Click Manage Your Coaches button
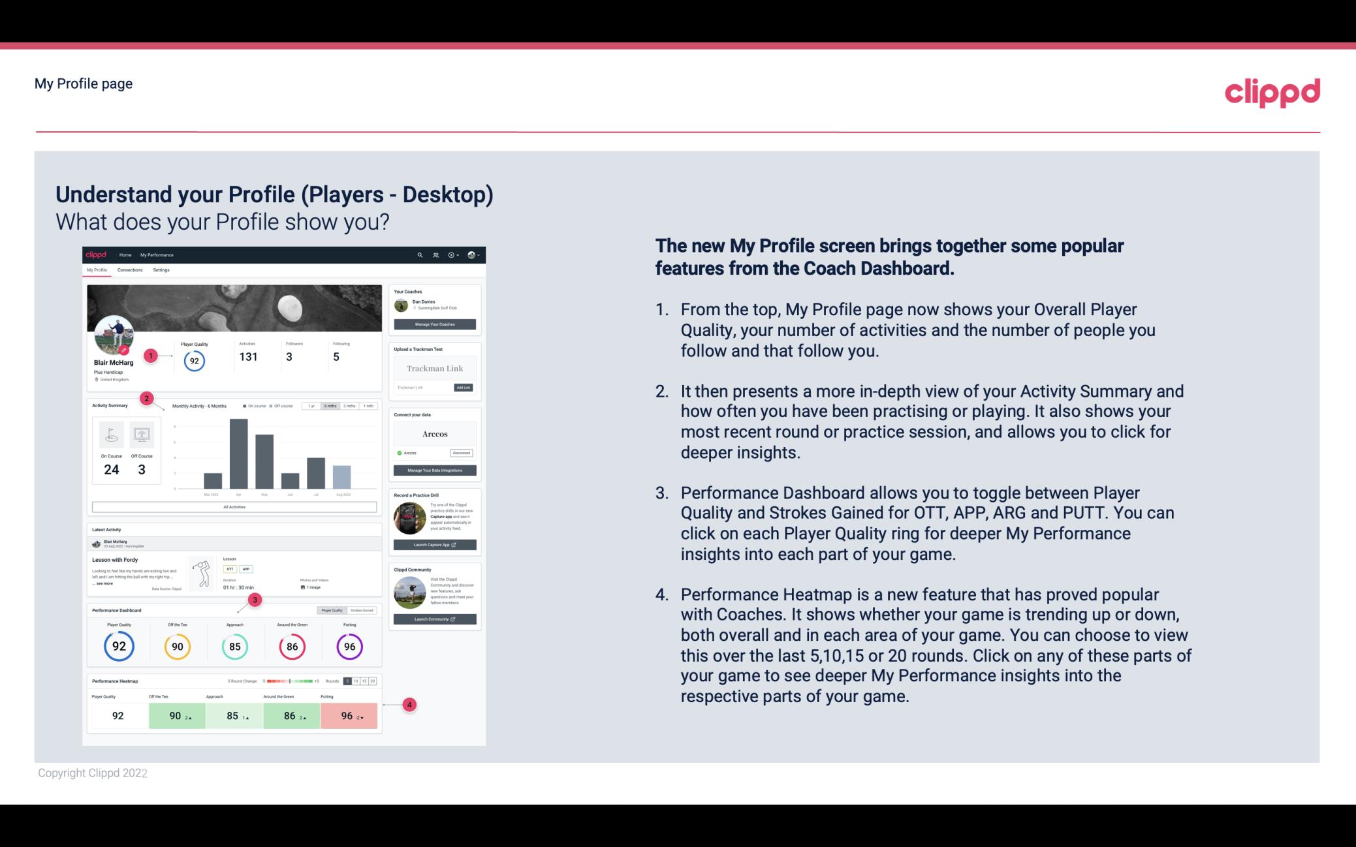1356x847 pixels. [435, 324]
